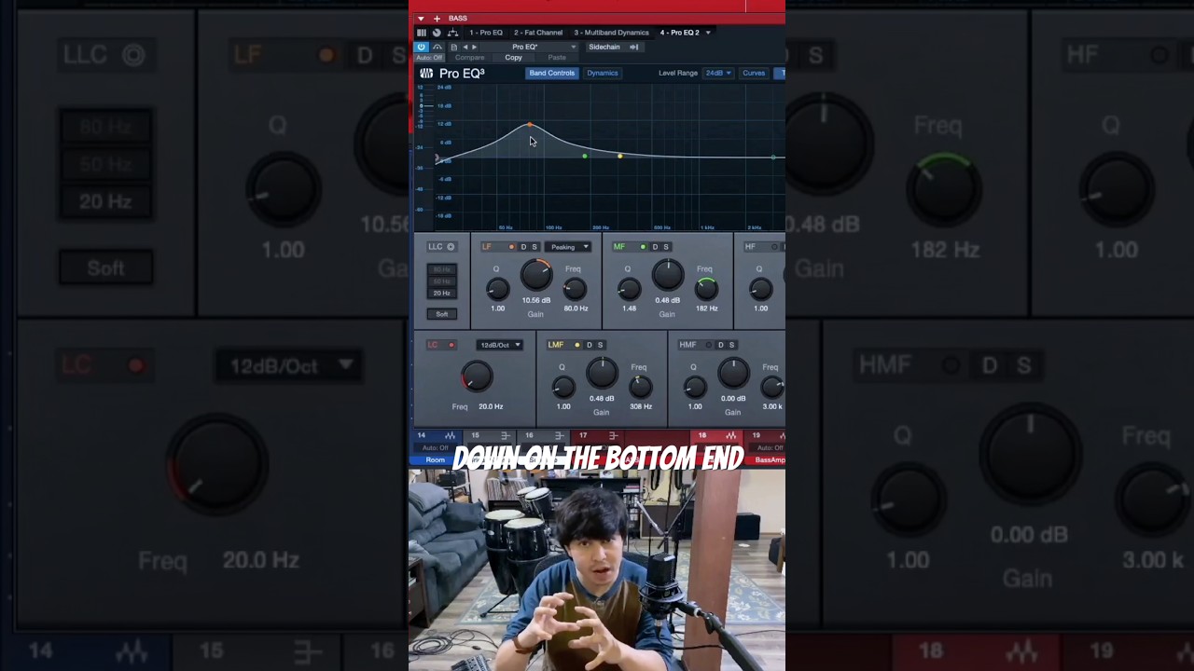Image resolution: width=1194 pixels, height=671 pixels.
Task: Click the plus icon beside BASS
Action: (437, 19)
